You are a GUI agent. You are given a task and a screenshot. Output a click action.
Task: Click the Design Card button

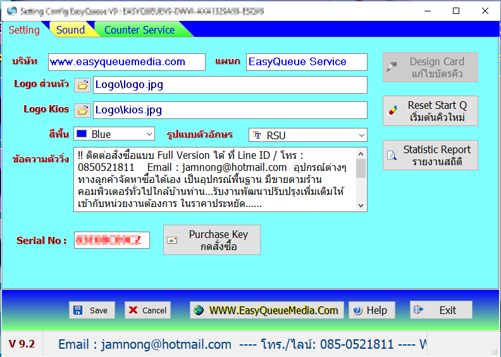(430, 67)
